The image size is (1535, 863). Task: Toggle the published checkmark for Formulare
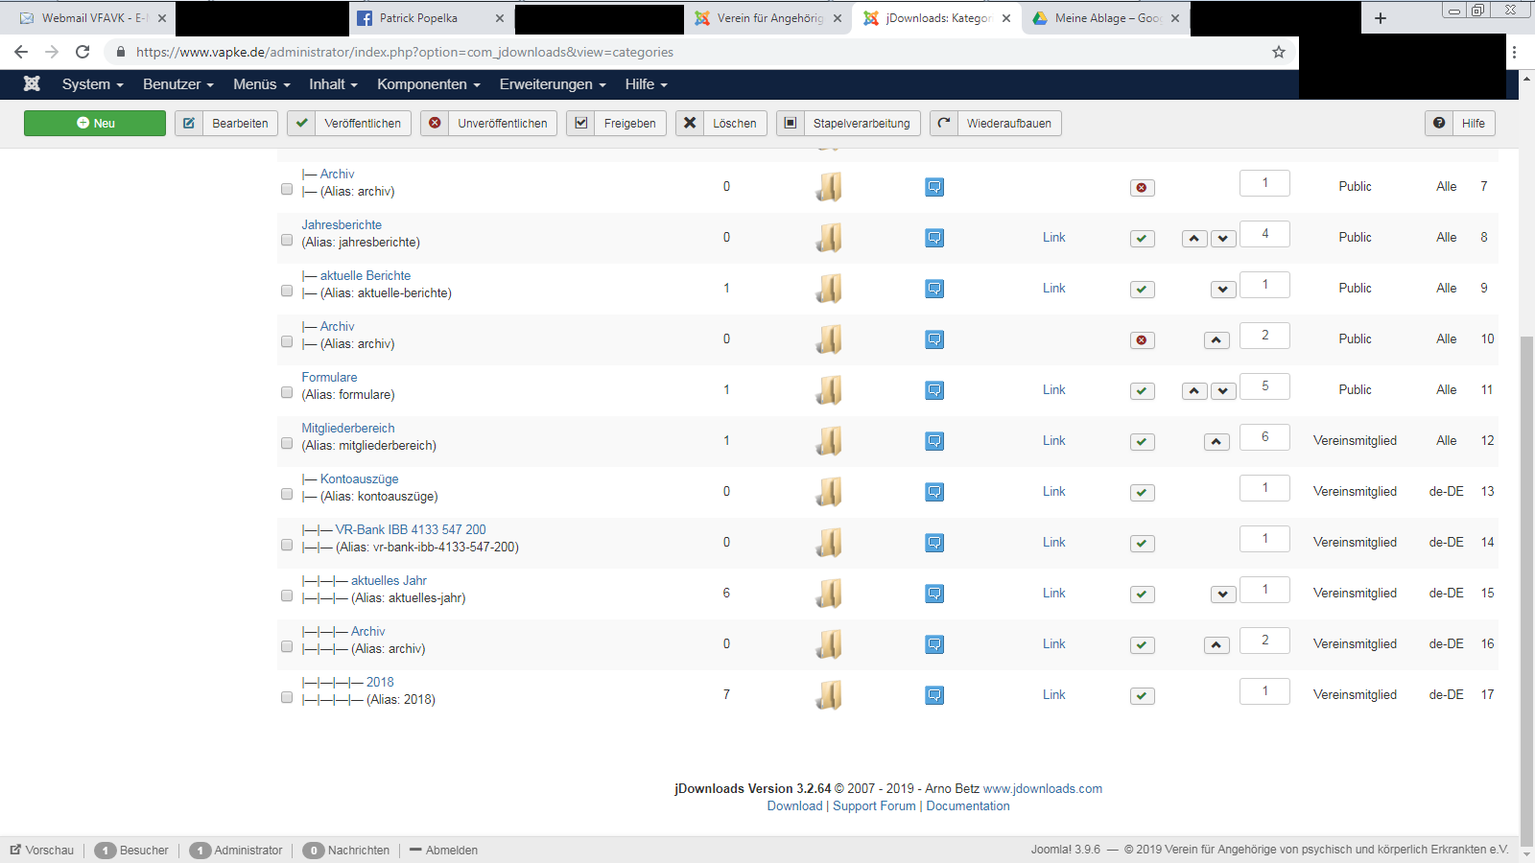pos(1142,391)
